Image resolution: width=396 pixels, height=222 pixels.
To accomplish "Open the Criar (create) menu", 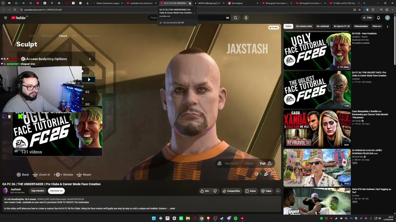I will [367, 18].
